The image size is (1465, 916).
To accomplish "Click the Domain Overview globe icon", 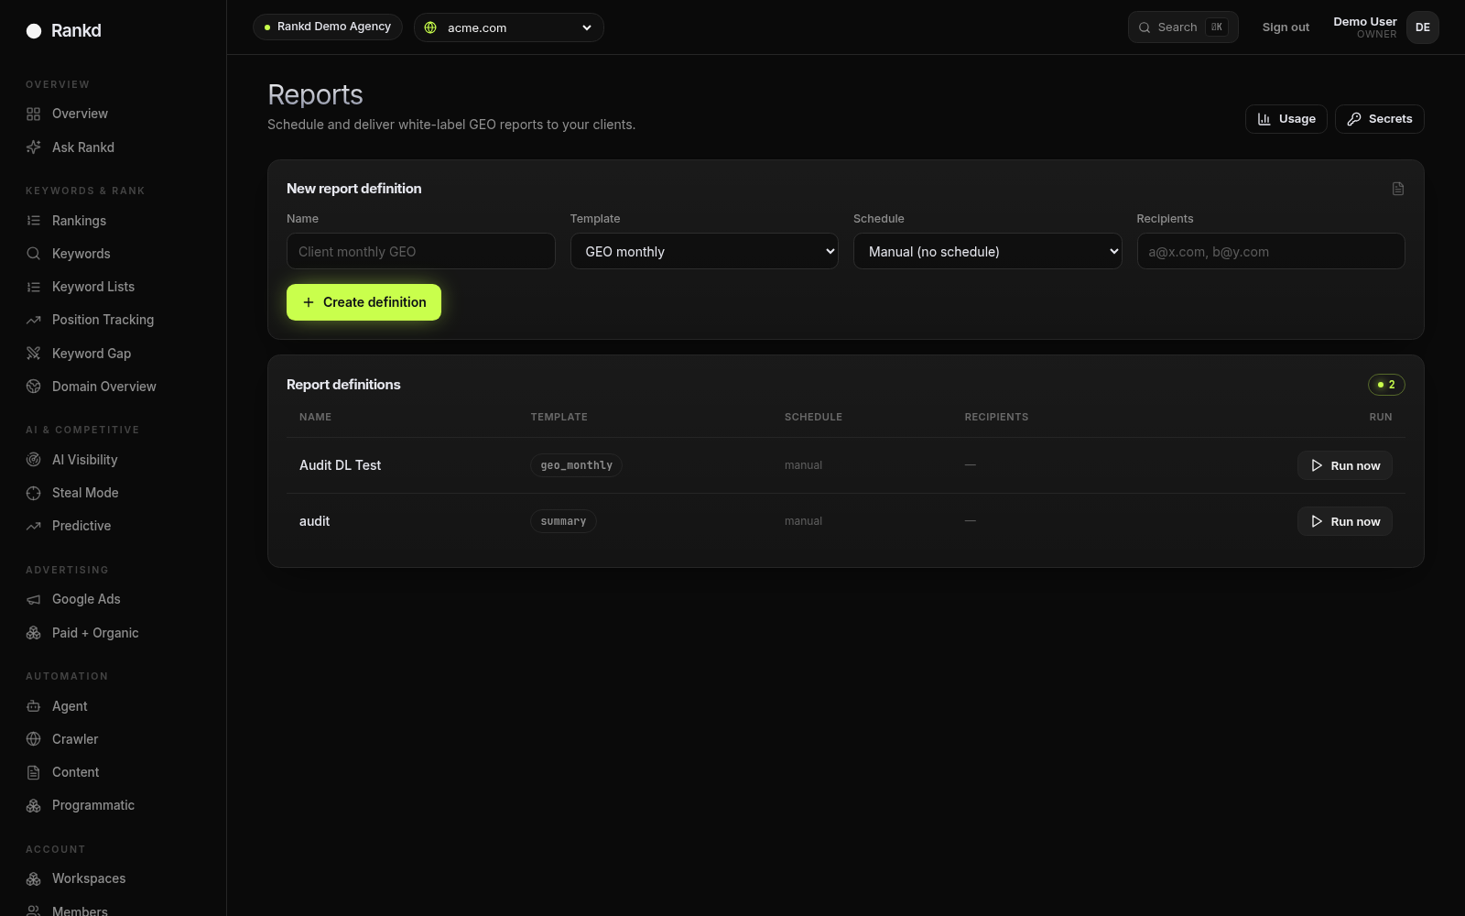I will point(34,387).
